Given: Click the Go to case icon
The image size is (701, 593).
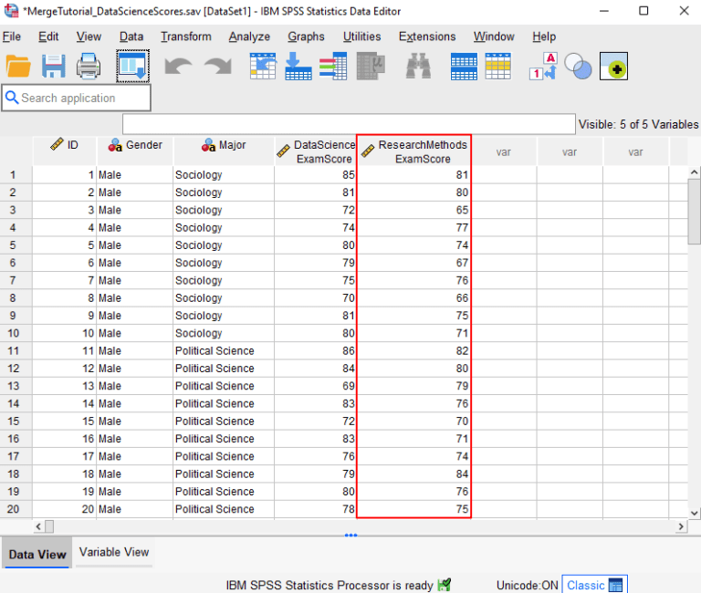Looking at the screenshot, I should coord(263,67).
